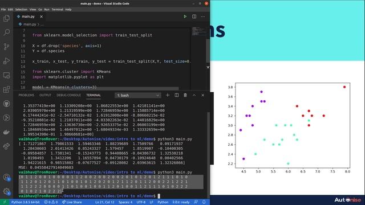Image resolution: width=365 pixels, height=205 pixels.
Task: Open the Remote Explorer view
Action: (x=6, y=75)
